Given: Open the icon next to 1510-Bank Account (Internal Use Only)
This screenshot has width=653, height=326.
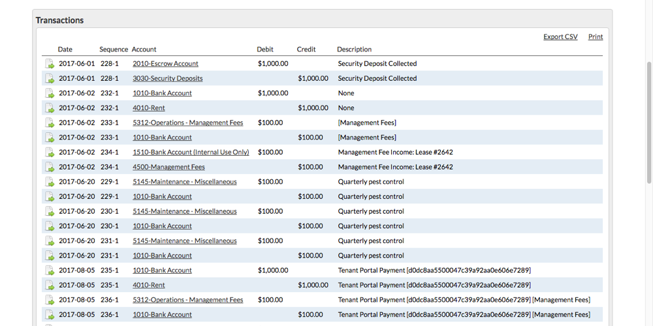Looking at the screenshot, I should point(50,153).
